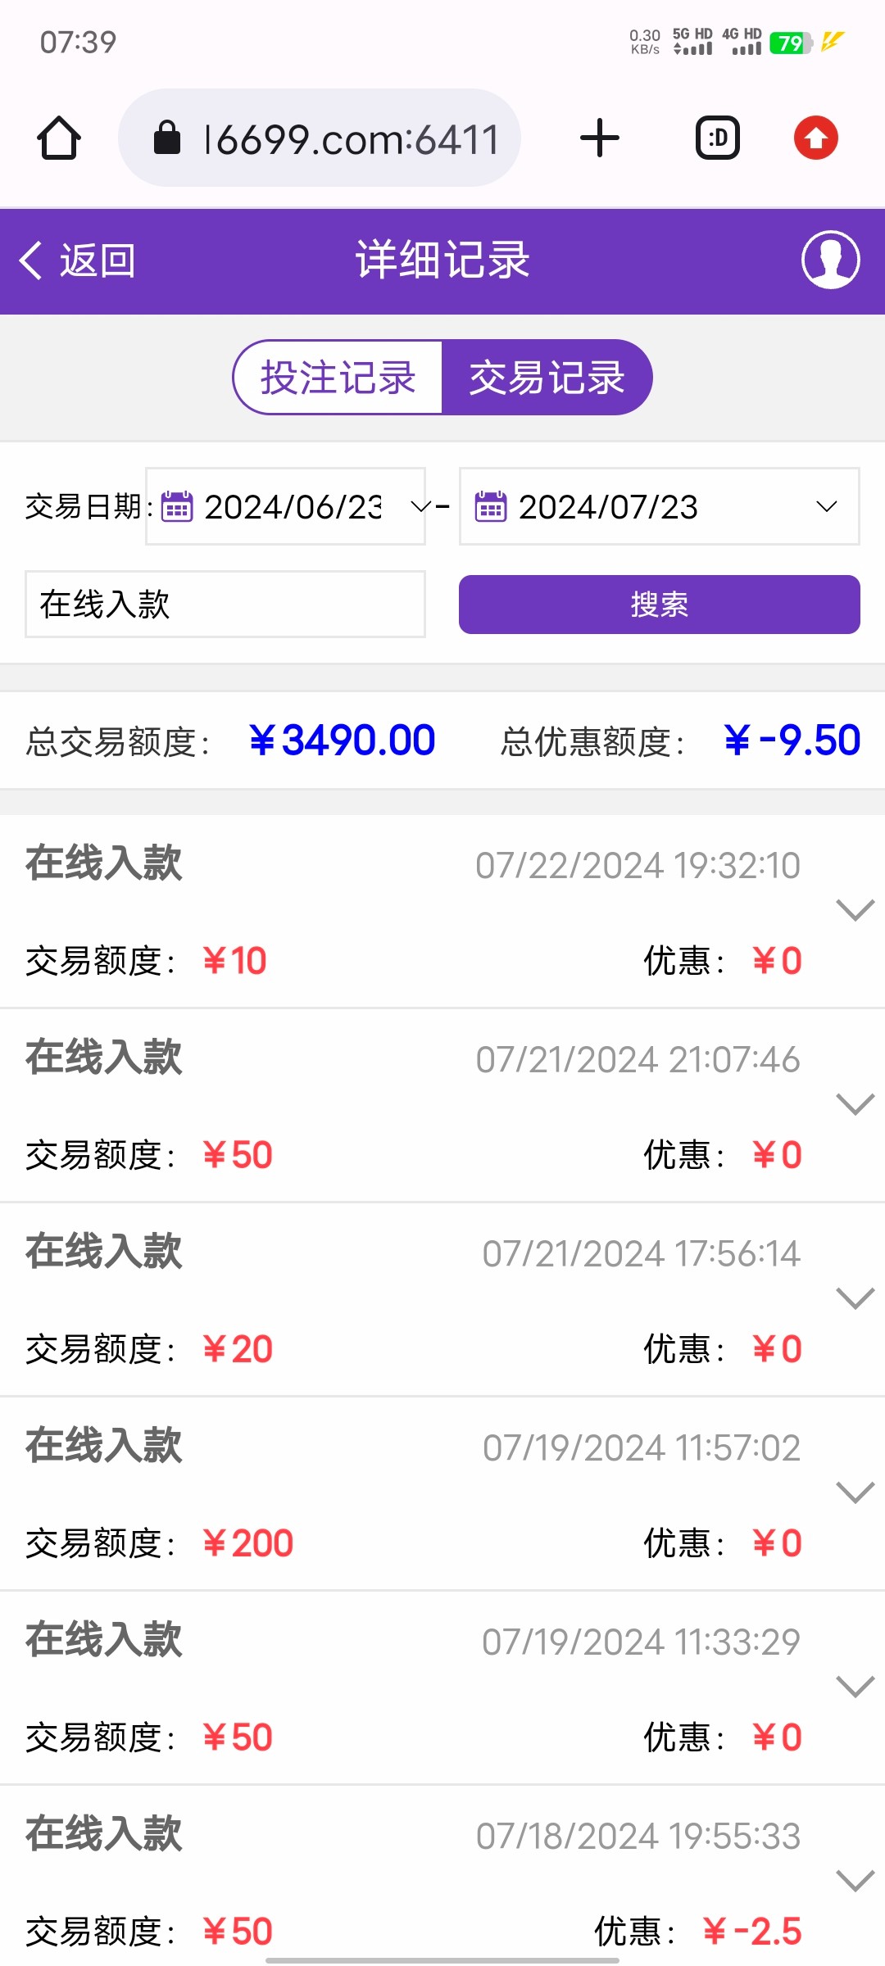Switch to the 投注记录 tab

338,378
